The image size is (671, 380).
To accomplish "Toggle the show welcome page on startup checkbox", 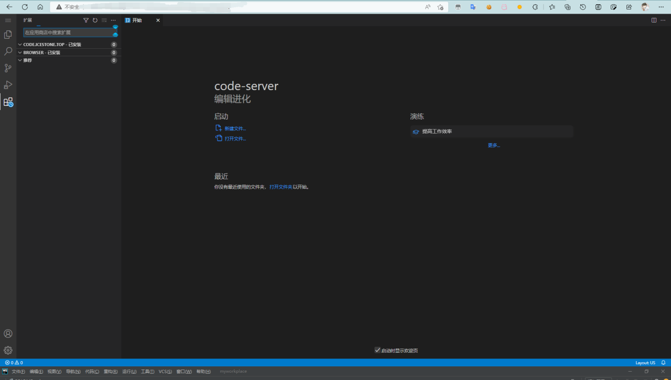I will [x=377, y=350].
